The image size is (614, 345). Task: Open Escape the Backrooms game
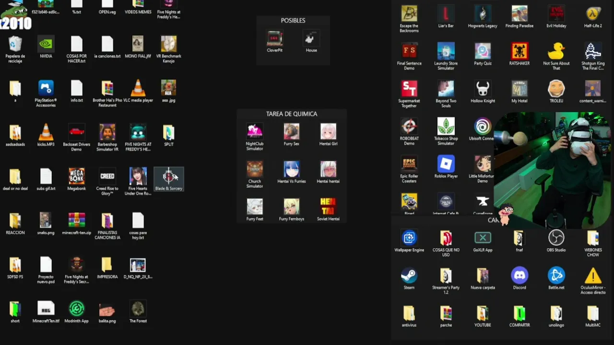[x=409, y=13]
